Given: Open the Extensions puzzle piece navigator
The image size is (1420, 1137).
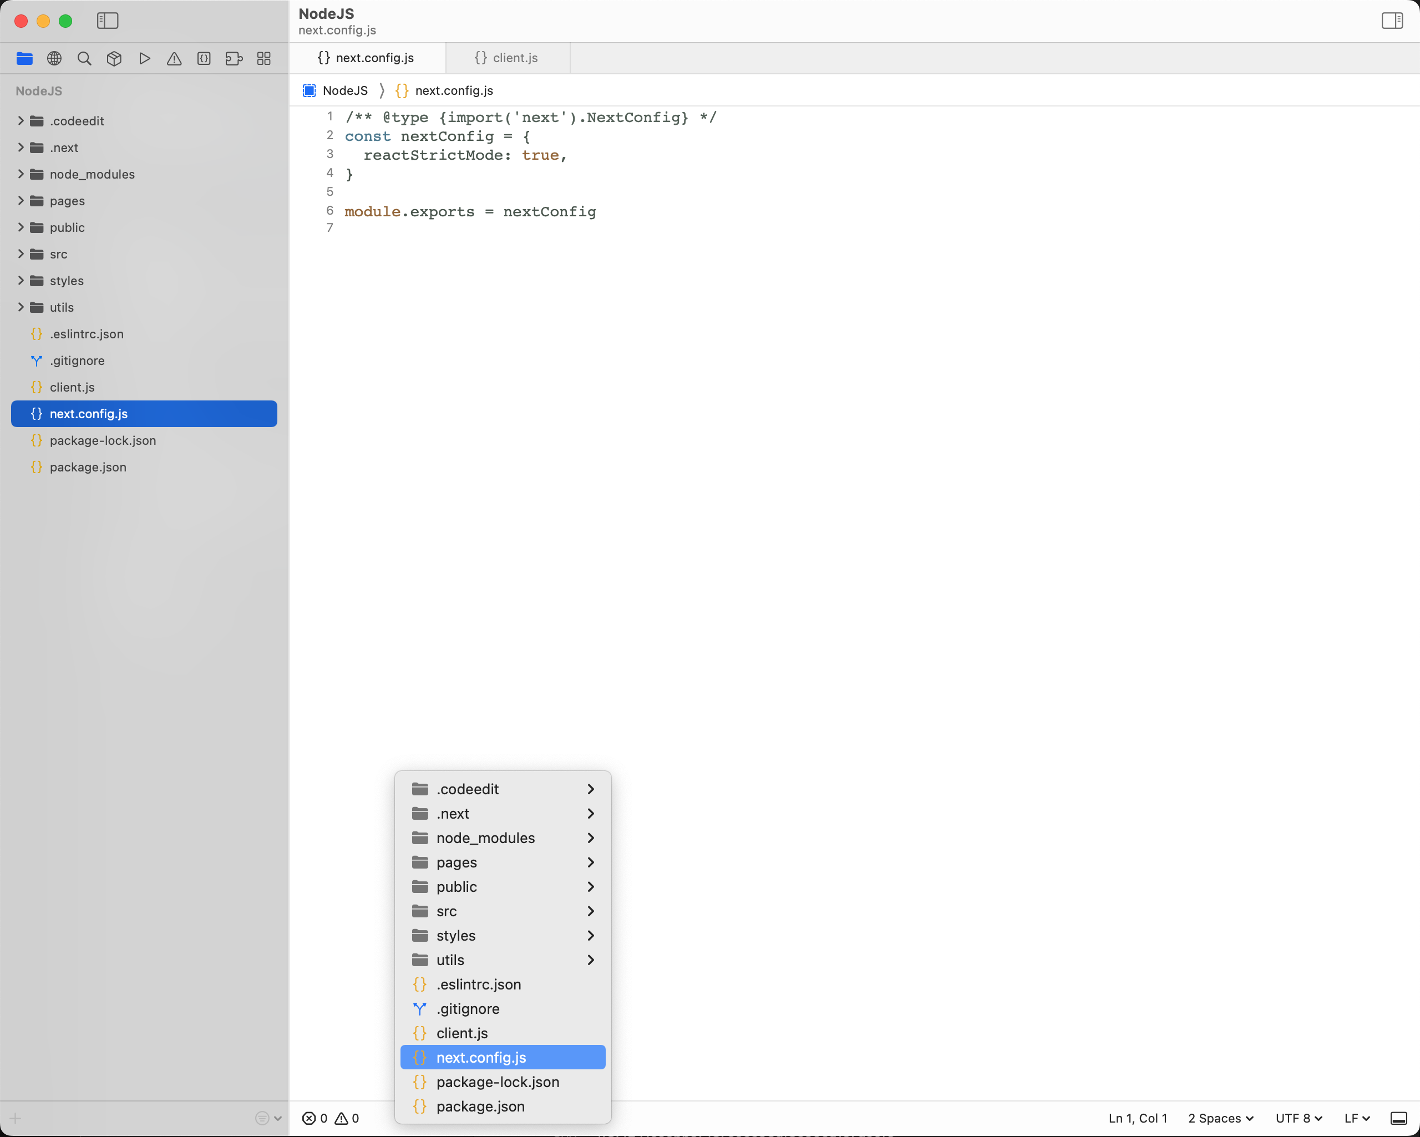Looking at the screenshot, I should coord(234,58).
